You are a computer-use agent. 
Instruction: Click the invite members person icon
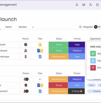click(x=90, y=5)
